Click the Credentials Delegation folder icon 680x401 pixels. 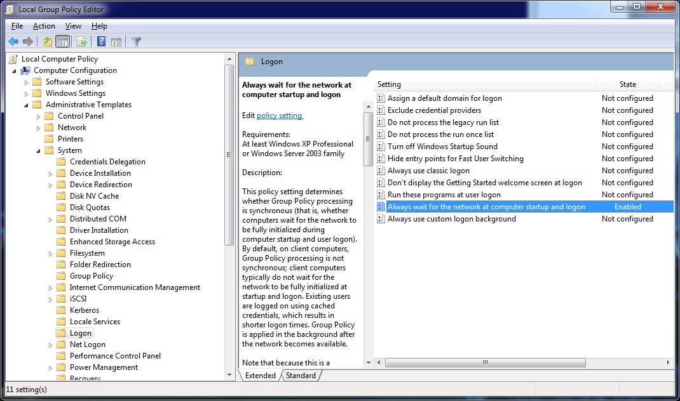(x=62, y=162)
